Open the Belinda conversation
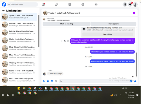The width and height of the screenshot is (141, 104). click(19, 33)
